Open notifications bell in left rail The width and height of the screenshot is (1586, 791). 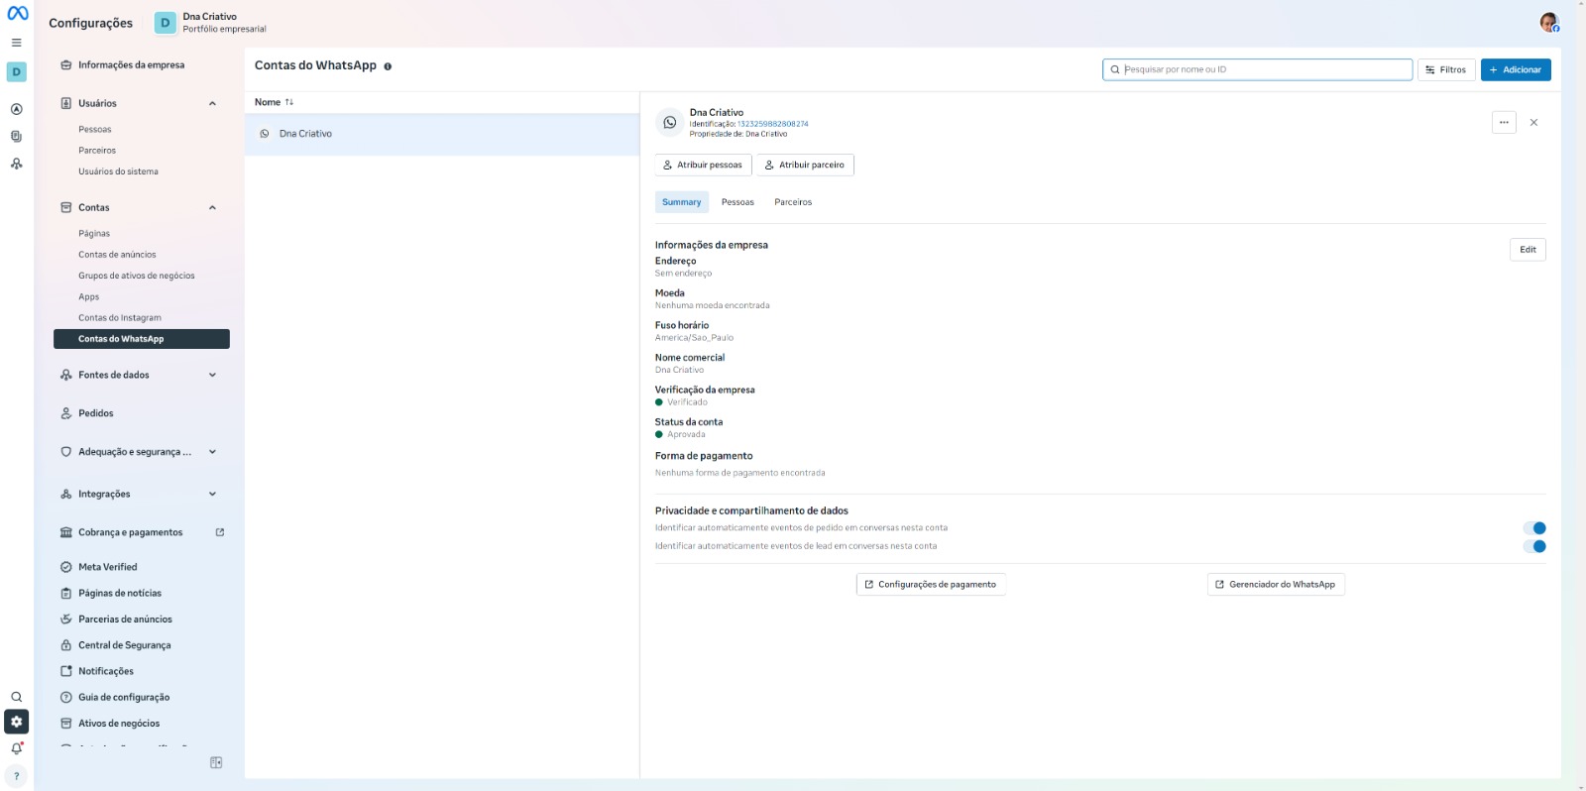(x=17, y=748)
